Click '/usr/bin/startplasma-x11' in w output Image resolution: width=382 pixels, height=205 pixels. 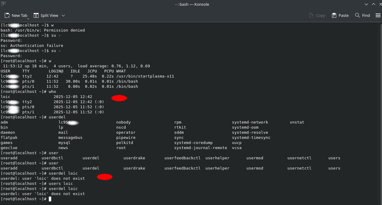(x=145, y=76)
